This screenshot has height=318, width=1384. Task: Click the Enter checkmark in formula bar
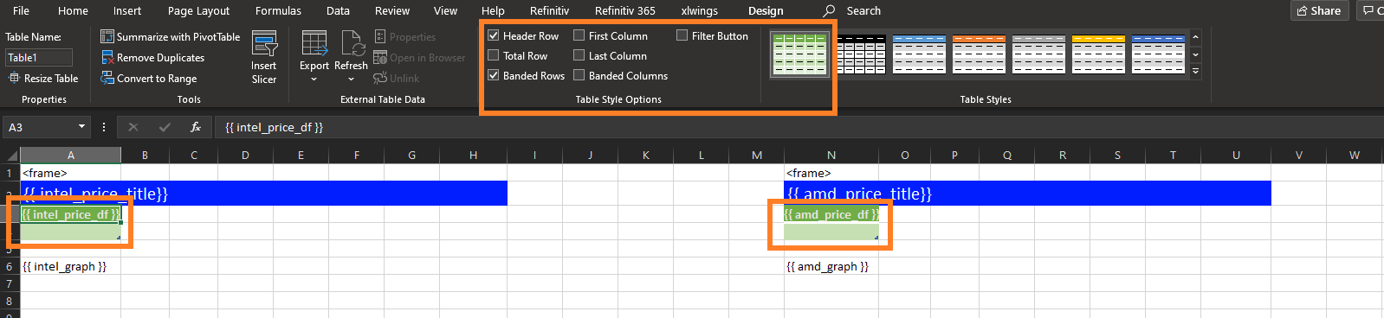tap(165, 127)
